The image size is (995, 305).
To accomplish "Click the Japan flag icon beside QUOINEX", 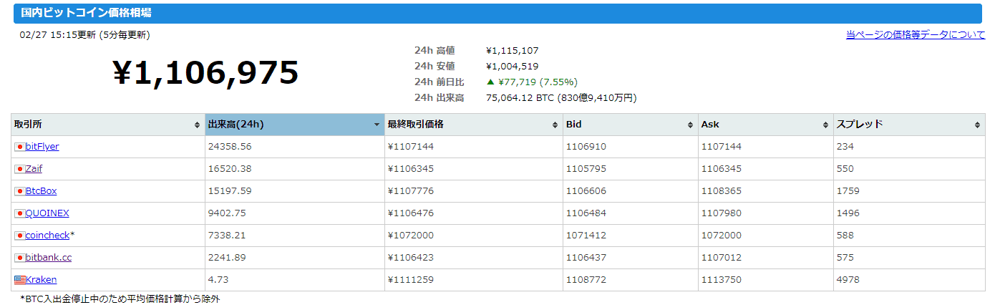I will 19,213.
